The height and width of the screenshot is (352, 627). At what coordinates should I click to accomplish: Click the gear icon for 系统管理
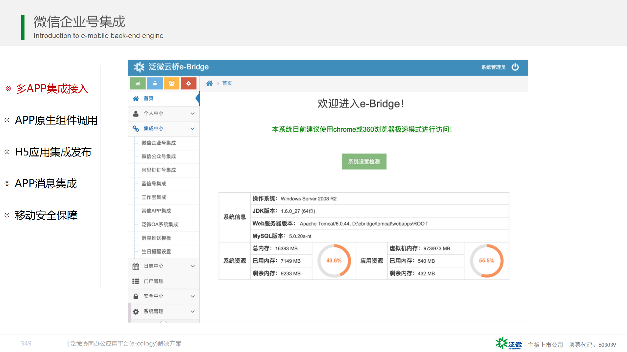click(136, 312)
